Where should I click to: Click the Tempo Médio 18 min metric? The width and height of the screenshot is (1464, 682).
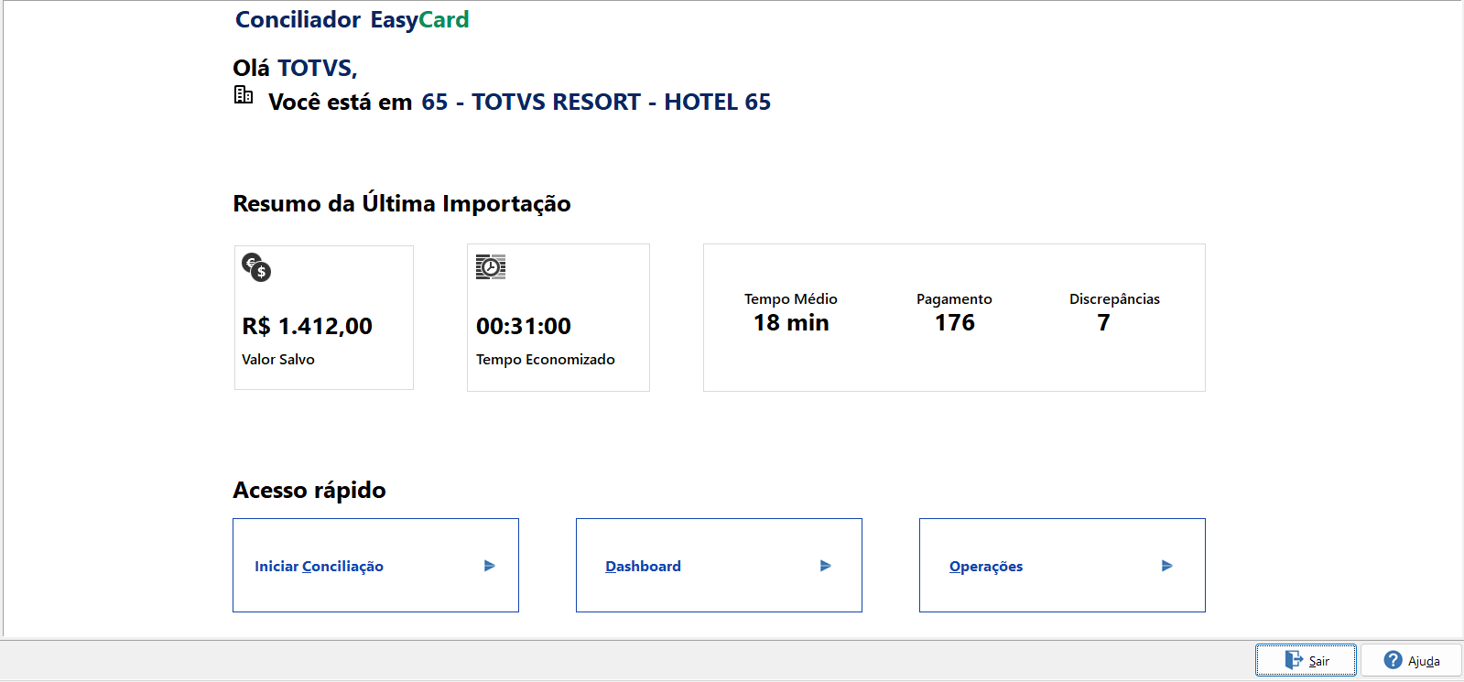[791, 322]
